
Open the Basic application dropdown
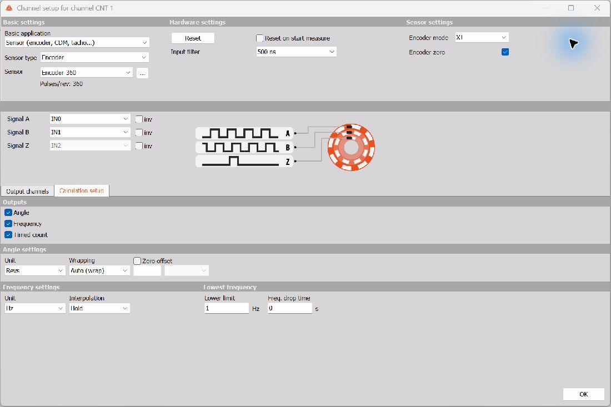coord(77,42)
